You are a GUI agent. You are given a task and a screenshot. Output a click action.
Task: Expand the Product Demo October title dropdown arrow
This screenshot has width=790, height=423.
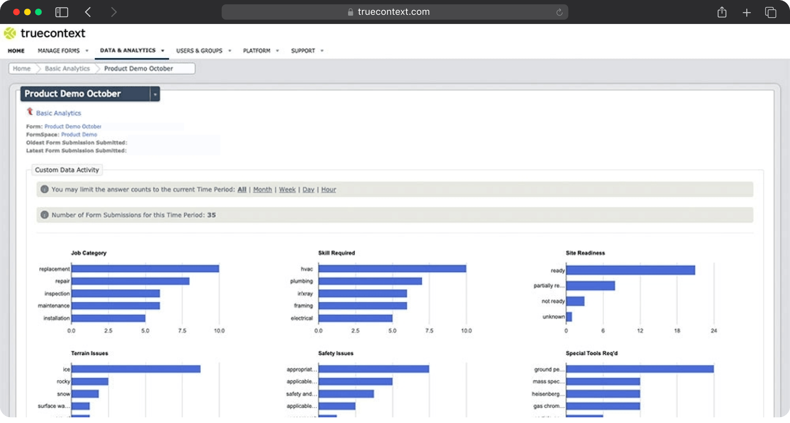[155, 94]
